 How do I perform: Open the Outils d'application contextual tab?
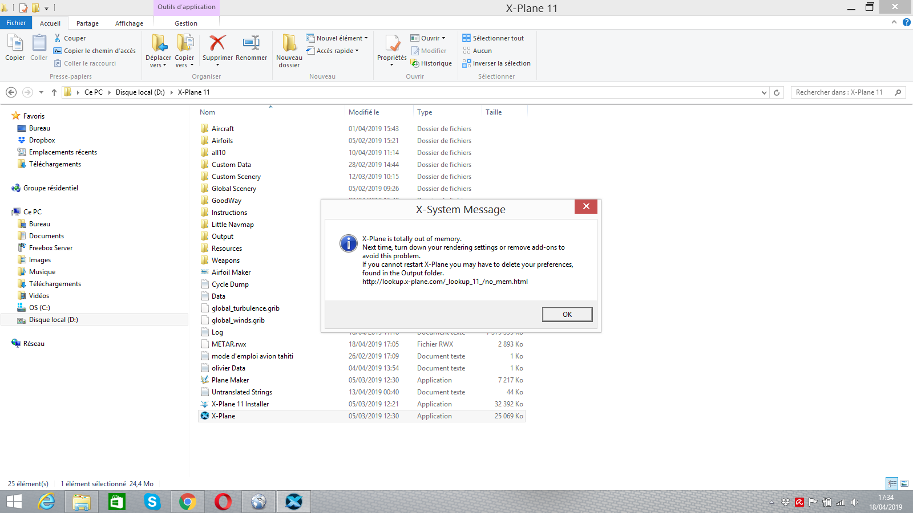187,7
